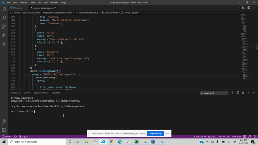The image size is (258, 145).
Task: Open the Go menu
Action: coord(40,2)
